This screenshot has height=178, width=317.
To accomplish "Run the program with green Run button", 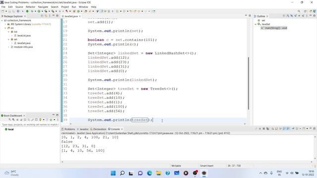I will 39,11.
